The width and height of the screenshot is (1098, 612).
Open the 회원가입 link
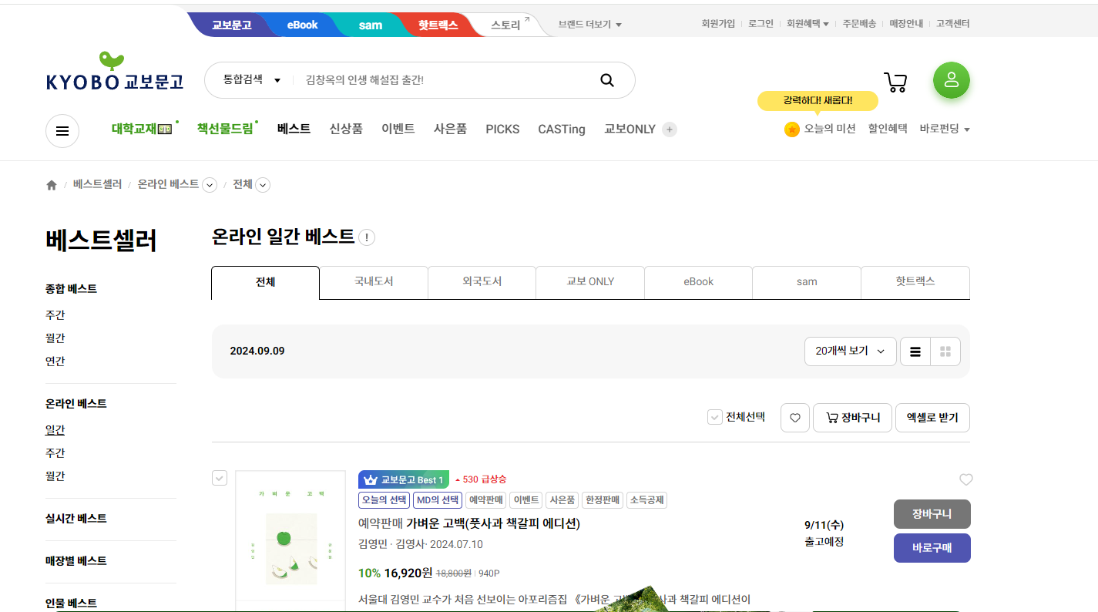click(x=718, y=24)
